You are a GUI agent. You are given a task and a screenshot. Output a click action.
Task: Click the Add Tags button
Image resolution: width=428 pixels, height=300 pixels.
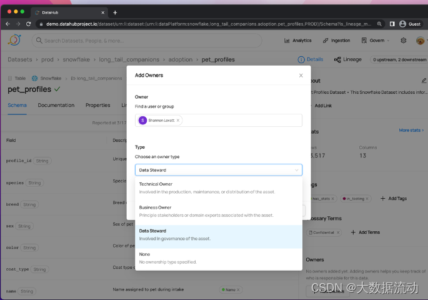point(394,199)
